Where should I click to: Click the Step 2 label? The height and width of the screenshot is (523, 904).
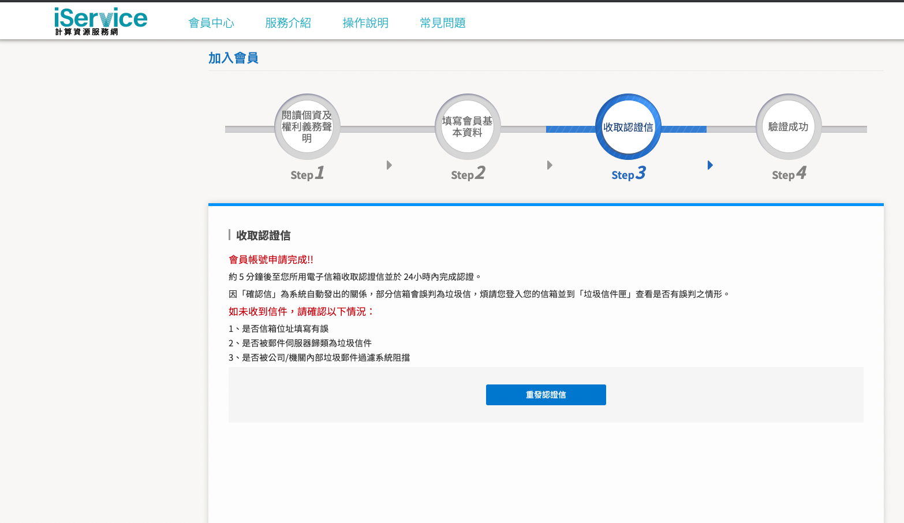point(468,174)
